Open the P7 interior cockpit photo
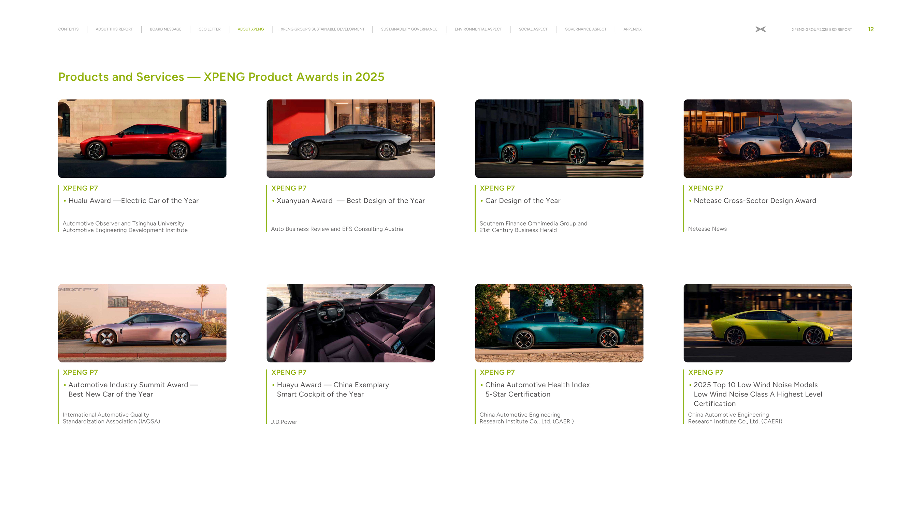The width and height of the screenshot is (910, 511). [350, 323]
